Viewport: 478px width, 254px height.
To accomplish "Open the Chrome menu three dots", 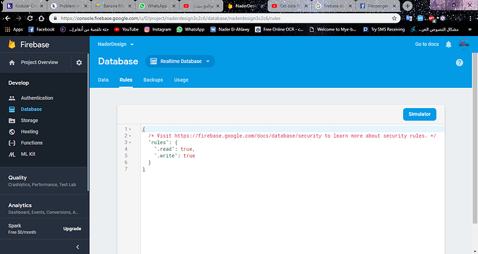I will (470, 18).
